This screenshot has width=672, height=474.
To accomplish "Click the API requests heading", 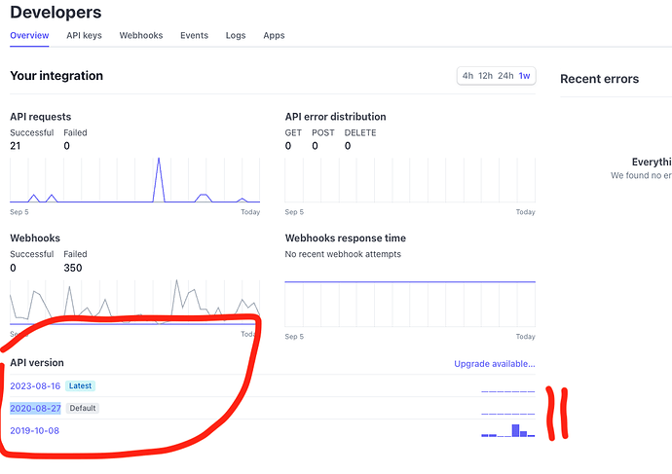I will pos(41,117).
